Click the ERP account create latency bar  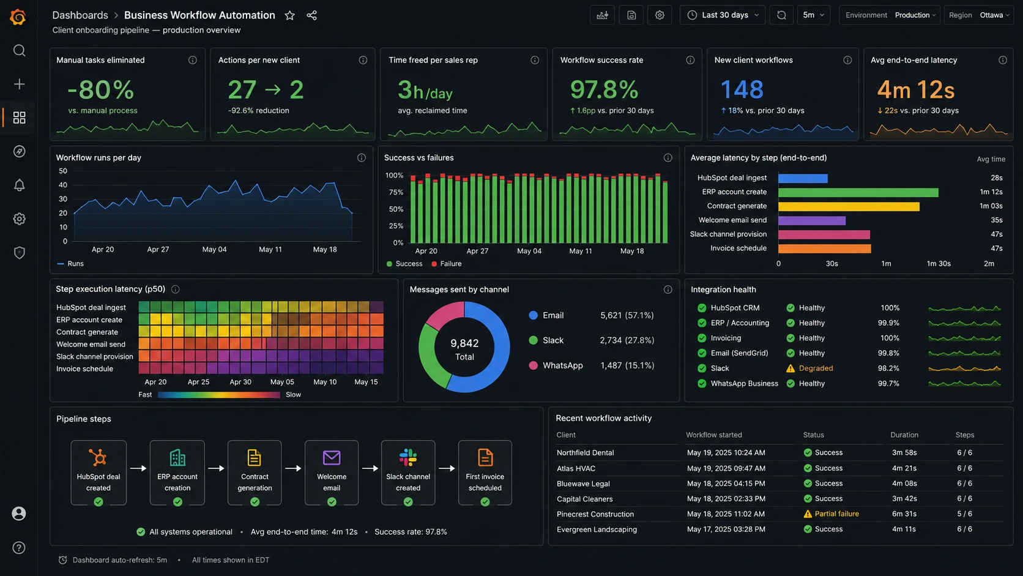pyautogui.click(x=858, y=192)
